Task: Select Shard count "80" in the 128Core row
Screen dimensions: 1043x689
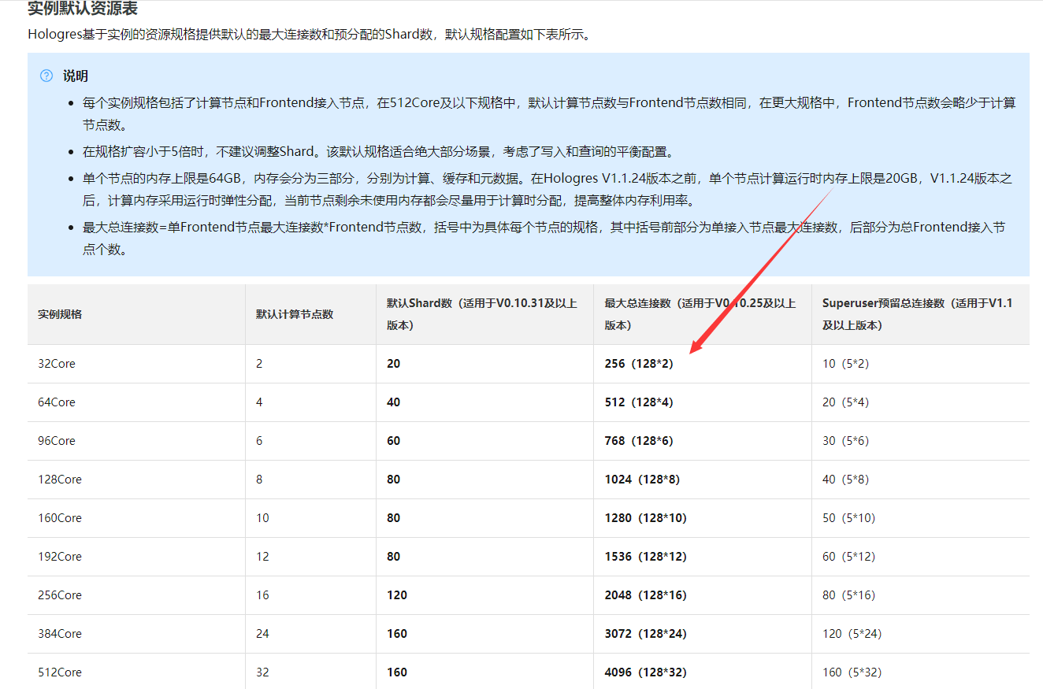Action: pyautogui.click(x=393, y=480)
